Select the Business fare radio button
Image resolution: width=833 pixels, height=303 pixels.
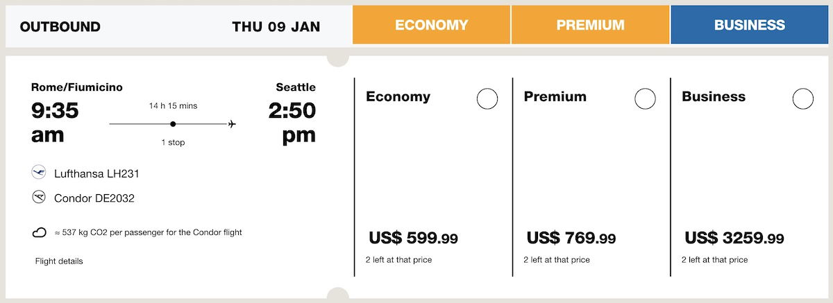tap(803, 99)
